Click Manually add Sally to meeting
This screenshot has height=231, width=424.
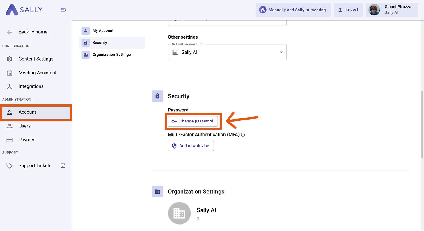(x=293, y=10)
